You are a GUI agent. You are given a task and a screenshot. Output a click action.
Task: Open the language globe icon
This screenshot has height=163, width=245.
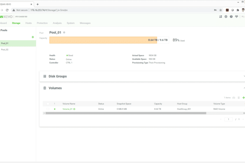[x=226, y=17]
